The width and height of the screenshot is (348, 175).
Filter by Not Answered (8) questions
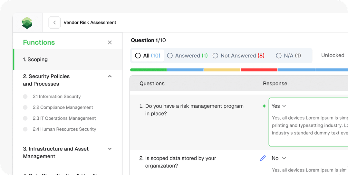point(238,56)
